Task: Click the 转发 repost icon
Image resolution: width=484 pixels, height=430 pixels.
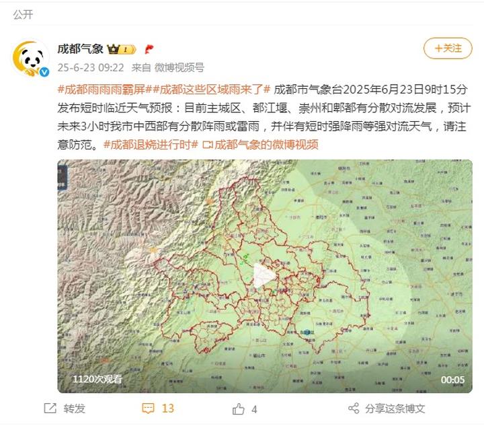Action: point(50,408)
